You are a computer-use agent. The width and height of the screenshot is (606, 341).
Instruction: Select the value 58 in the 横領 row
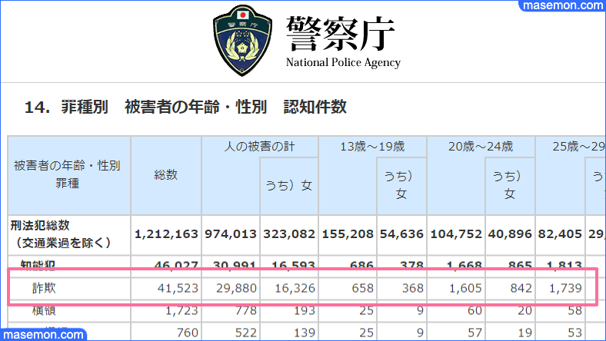575,310
